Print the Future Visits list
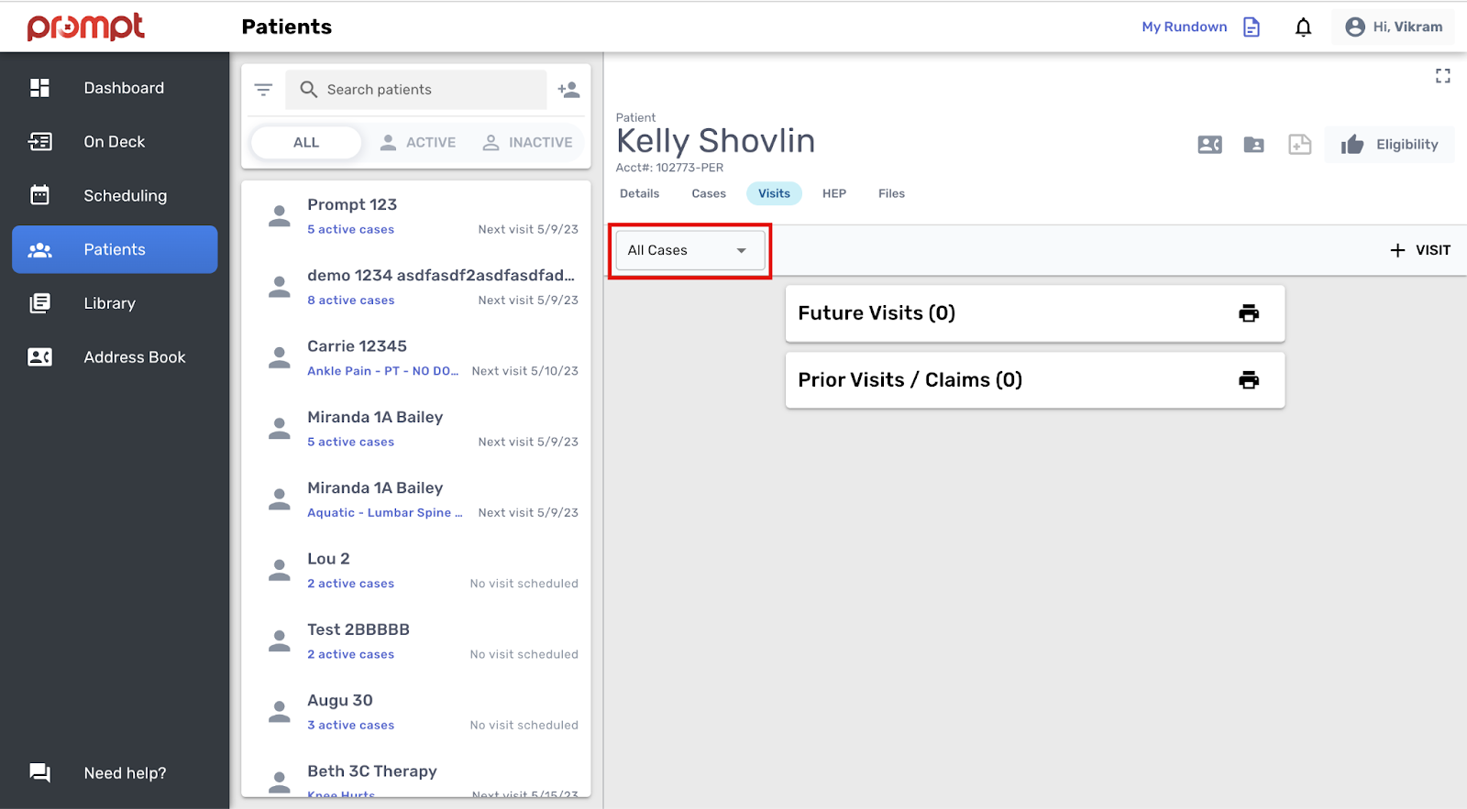The height and width of the screenshot is (809, 1467). pyautogui.click(x=1248, y=313)
